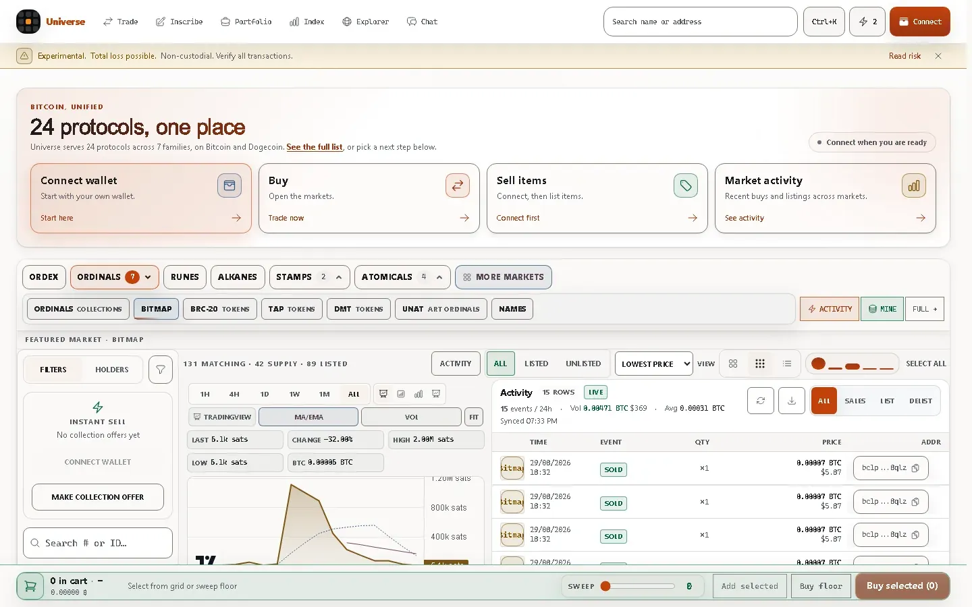972x607 pixels.
Task: Click the arrow in Sell items card
Action: [x=693, y=218]
